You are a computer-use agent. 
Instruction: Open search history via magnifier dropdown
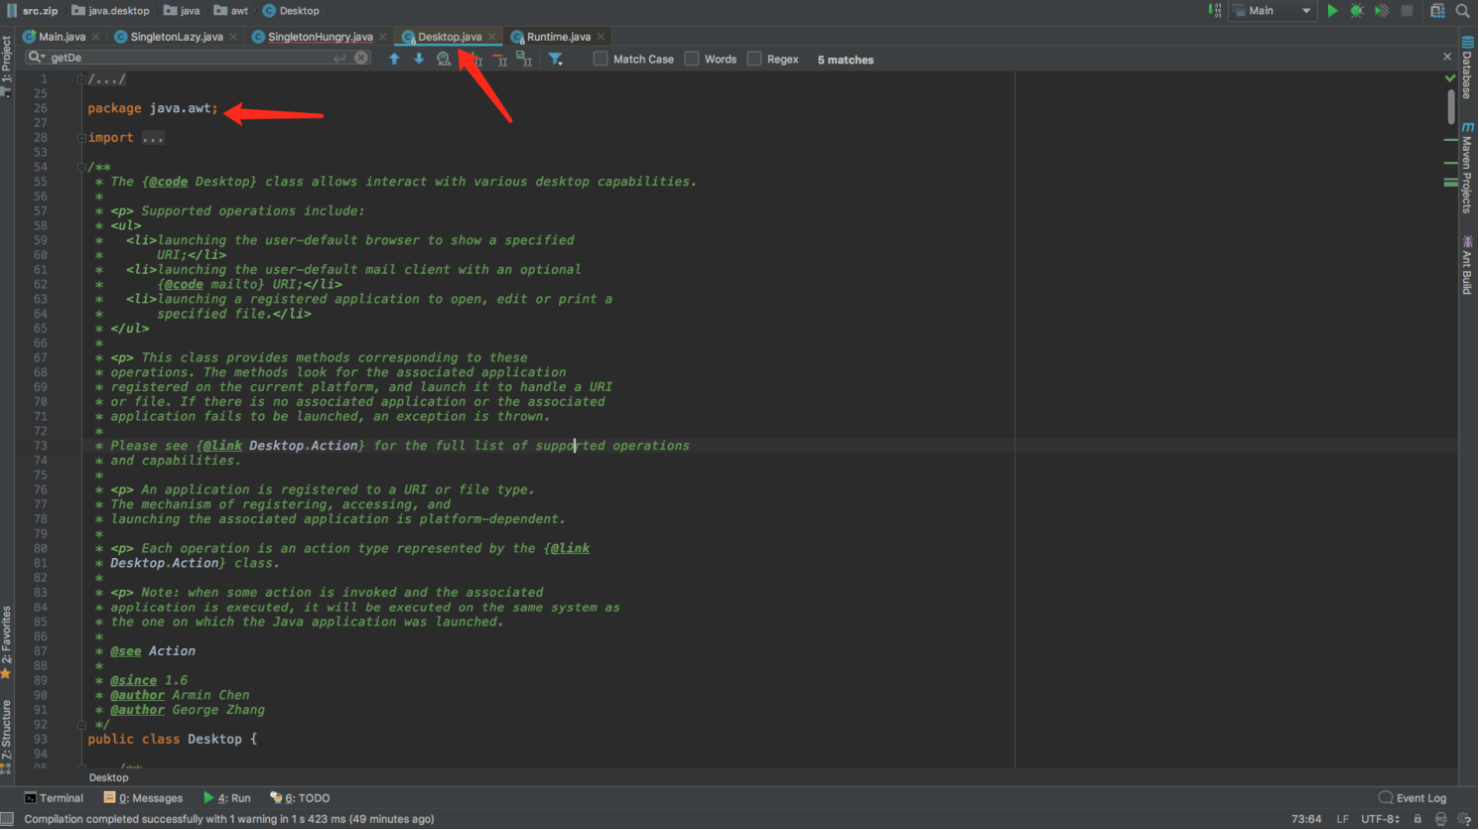click(37, 58)
